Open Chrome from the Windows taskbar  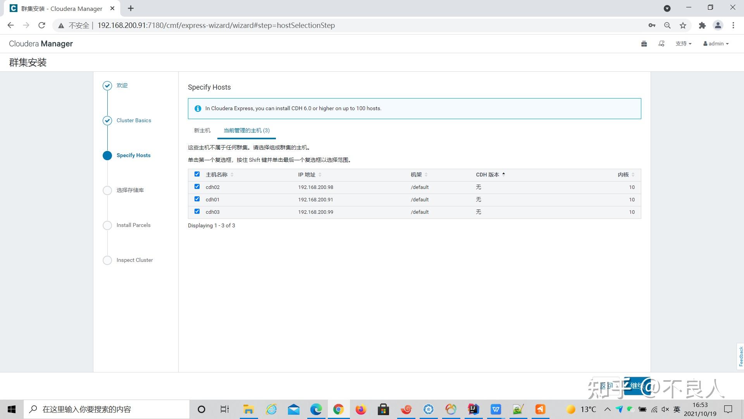coord(339,409)
